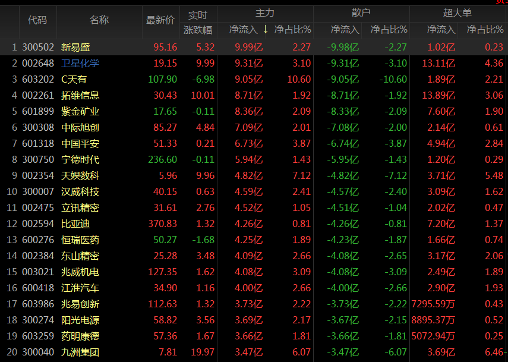Click main net ratio 10.60
The width and height of the screenshot is (508, 362).
point(299,80)
